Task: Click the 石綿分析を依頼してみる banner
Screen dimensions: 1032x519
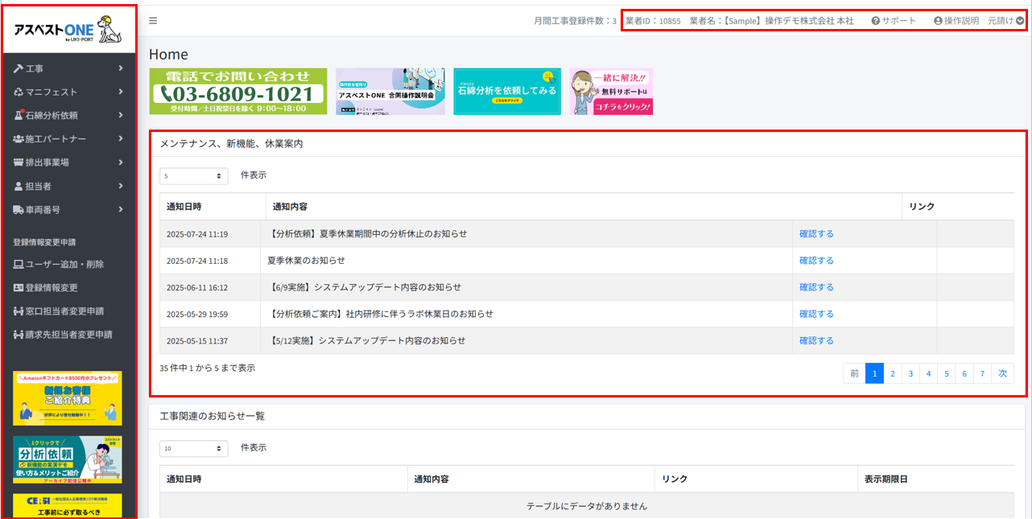Action: [x=507, y=92]
